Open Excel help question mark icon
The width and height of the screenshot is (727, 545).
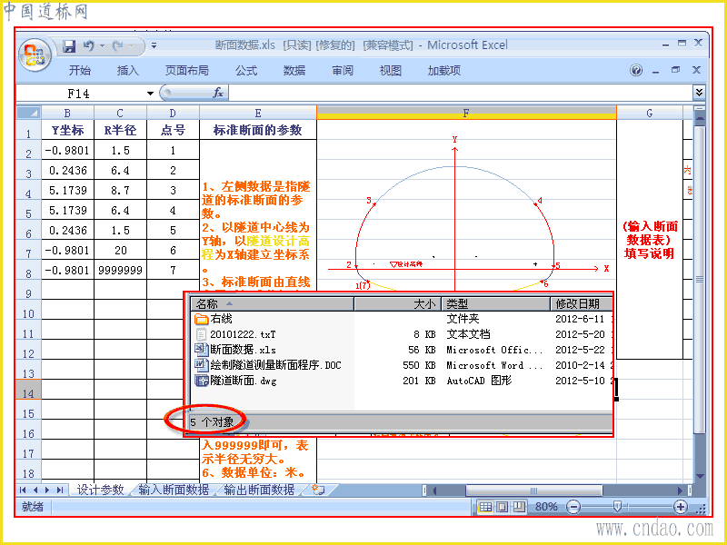click(636, 70)
